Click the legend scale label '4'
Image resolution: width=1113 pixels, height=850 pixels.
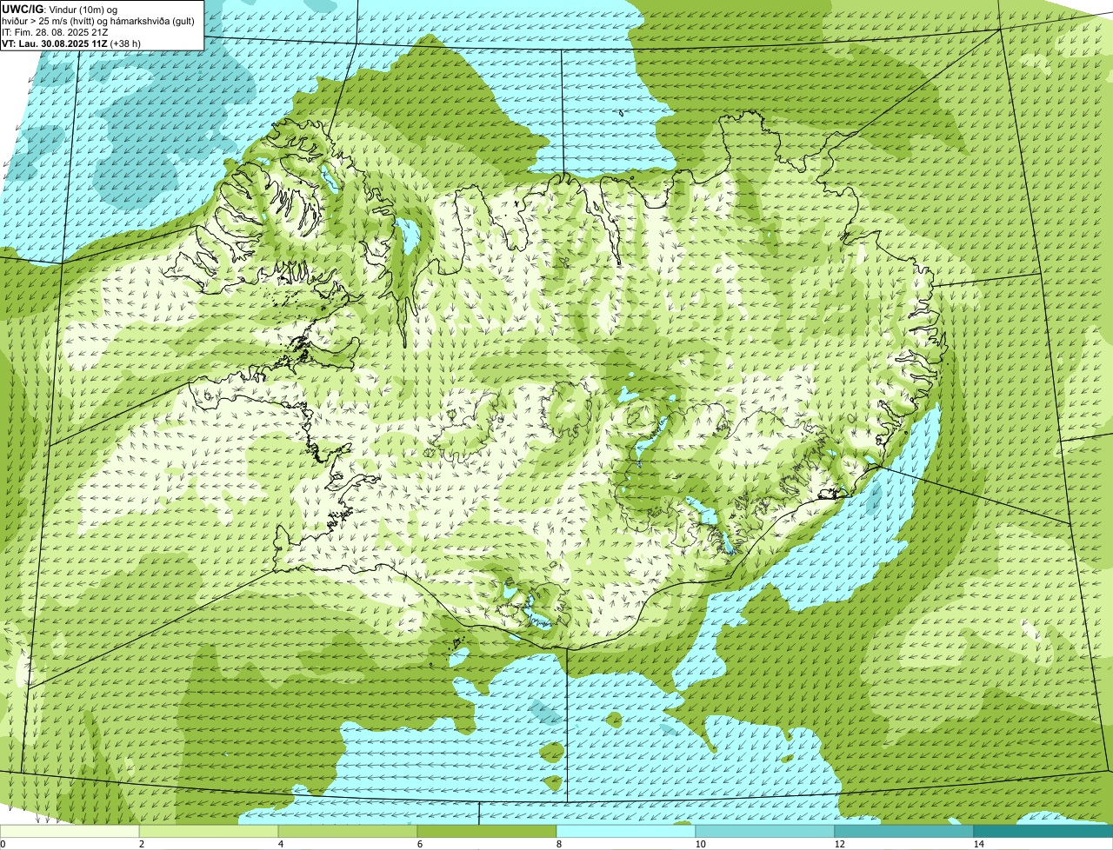(281, 844)
